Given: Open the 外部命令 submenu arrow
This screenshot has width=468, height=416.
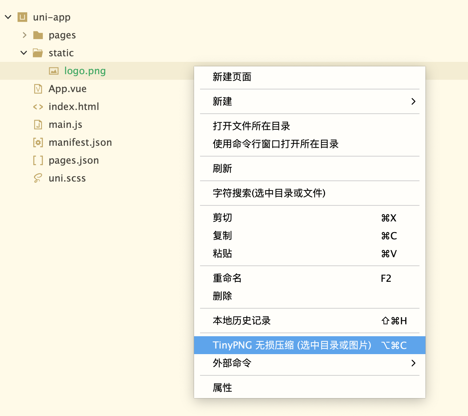Looking at the screenshot, I should 413,363.
